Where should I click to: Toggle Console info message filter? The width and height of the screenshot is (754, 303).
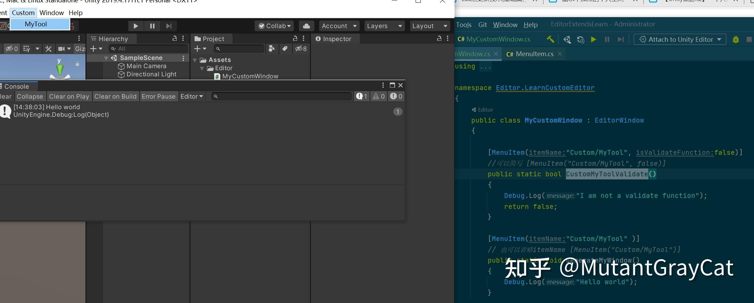(x=362, y=97)
